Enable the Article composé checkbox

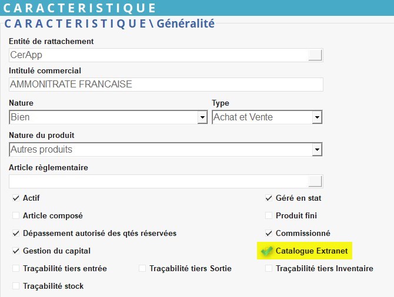[16, 216]
